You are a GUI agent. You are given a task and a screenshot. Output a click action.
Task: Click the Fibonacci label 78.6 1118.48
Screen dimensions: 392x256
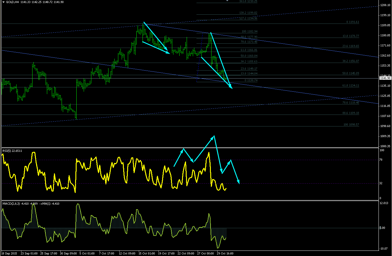(351, 103)
